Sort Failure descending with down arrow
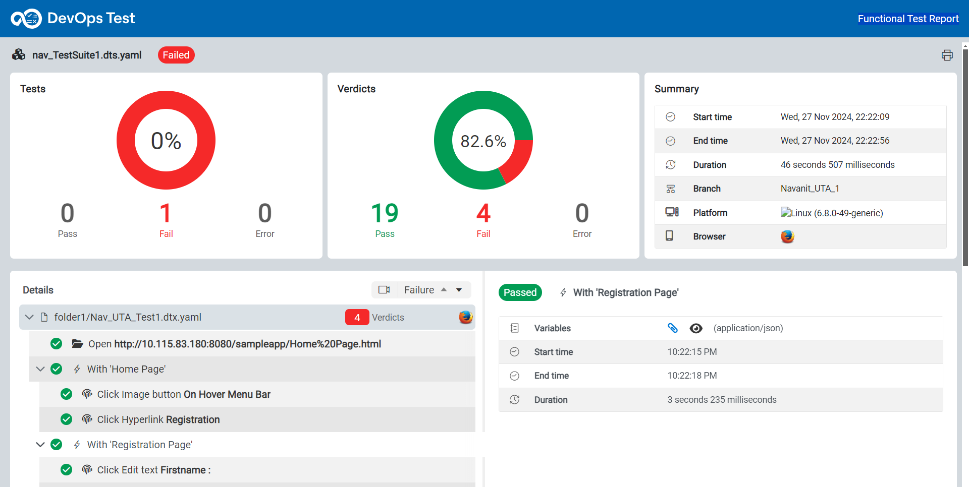The height and width of the screenshot is (487, 969). click(x=459, y=290)
